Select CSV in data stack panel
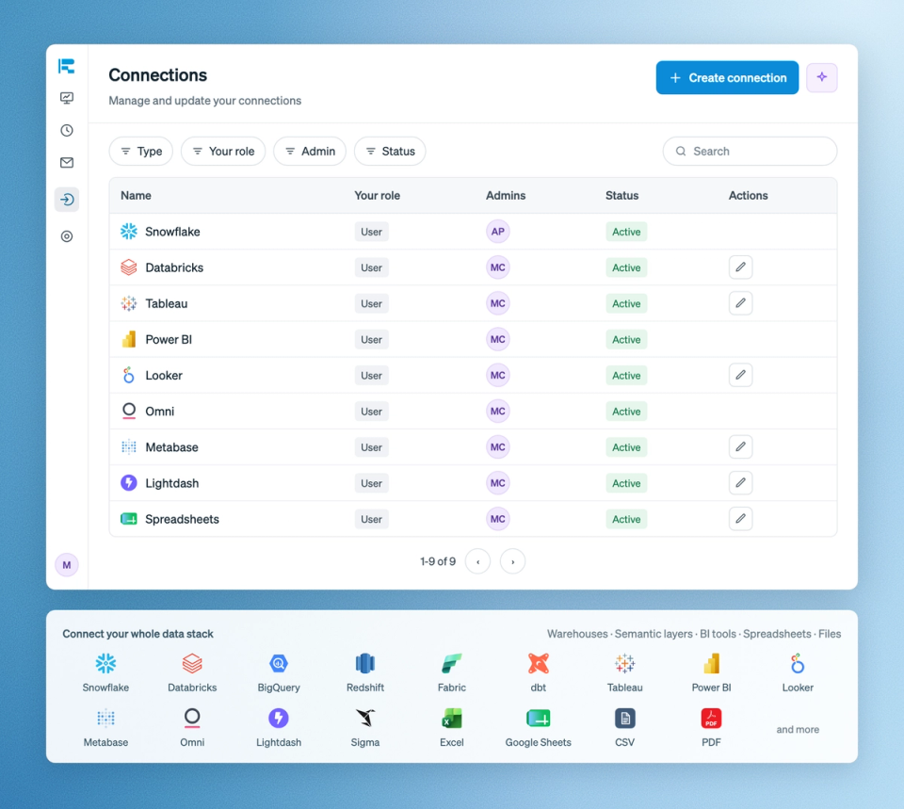The width and height of the screenshot is (904, 809). [x=624, y=728]
